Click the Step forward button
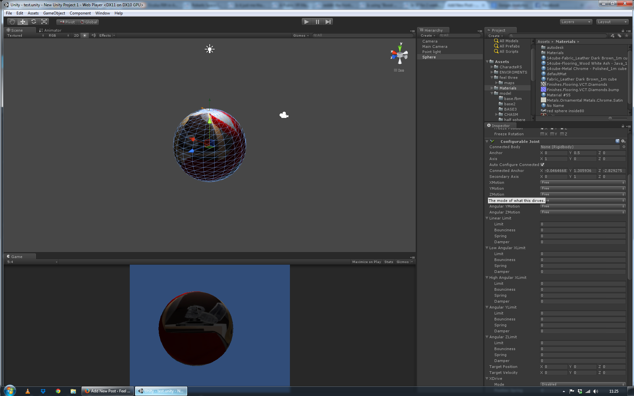The image size is (634, 396). pyautogui.click(x=328, y=22)
